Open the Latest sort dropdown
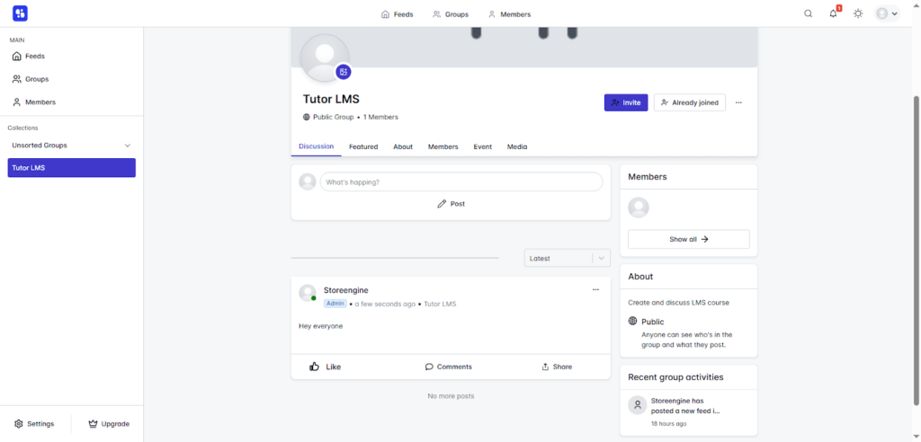The width and height of the screenshot is (921, 442). (x=568, y=258)
